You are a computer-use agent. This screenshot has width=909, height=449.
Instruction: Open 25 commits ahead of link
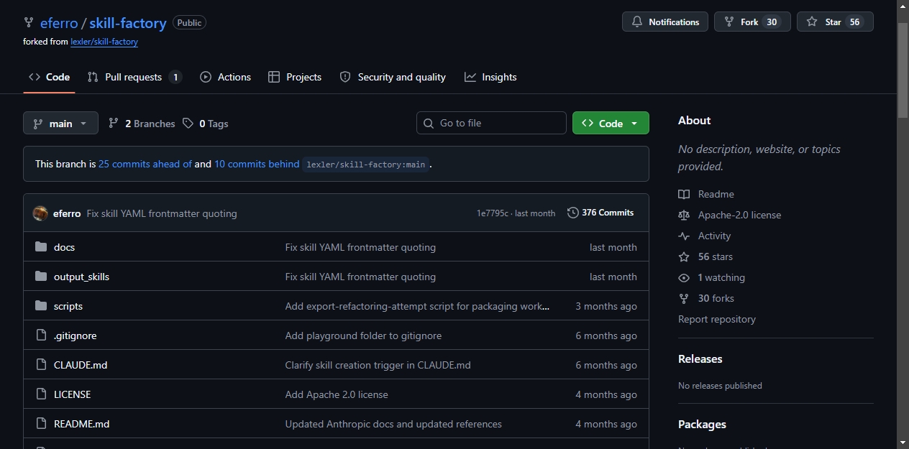145,164
